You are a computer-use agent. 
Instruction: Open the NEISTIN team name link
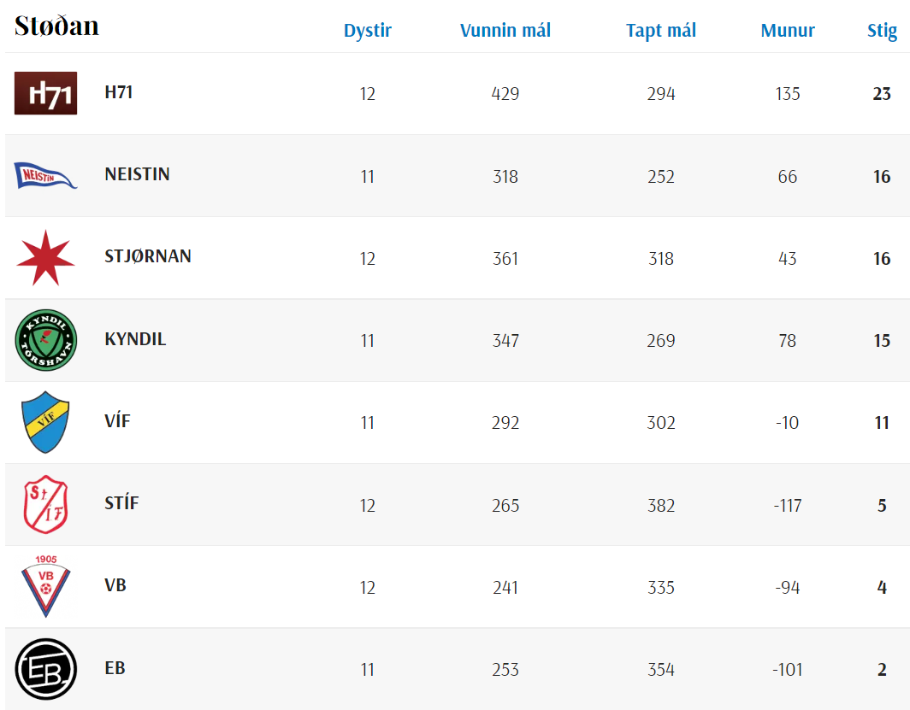point(138,174)
